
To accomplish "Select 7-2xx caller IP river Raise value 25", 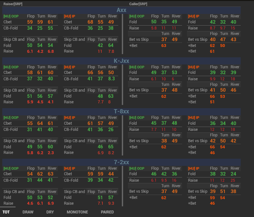I will pos(233,180).
